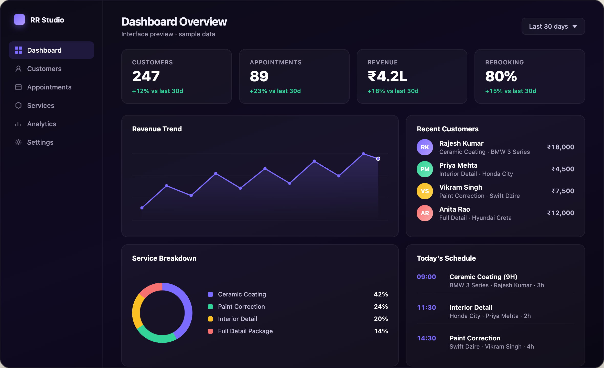
Task: Click the 20% Interior Detail percentage
Action: coord(381,319)
